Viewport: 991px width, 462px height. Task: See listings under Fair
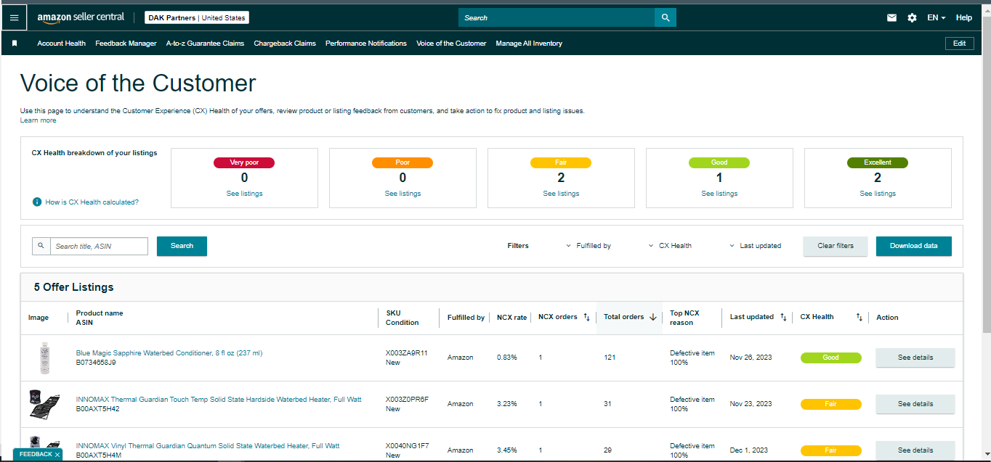coord(561,194)
